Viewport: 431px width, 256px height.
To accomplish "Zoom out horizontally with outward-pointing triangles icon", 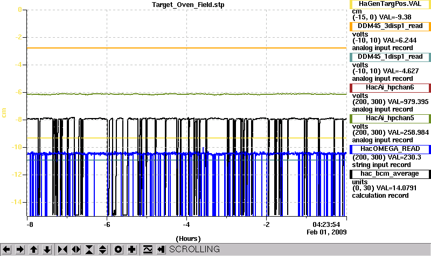I will (76, 250).
